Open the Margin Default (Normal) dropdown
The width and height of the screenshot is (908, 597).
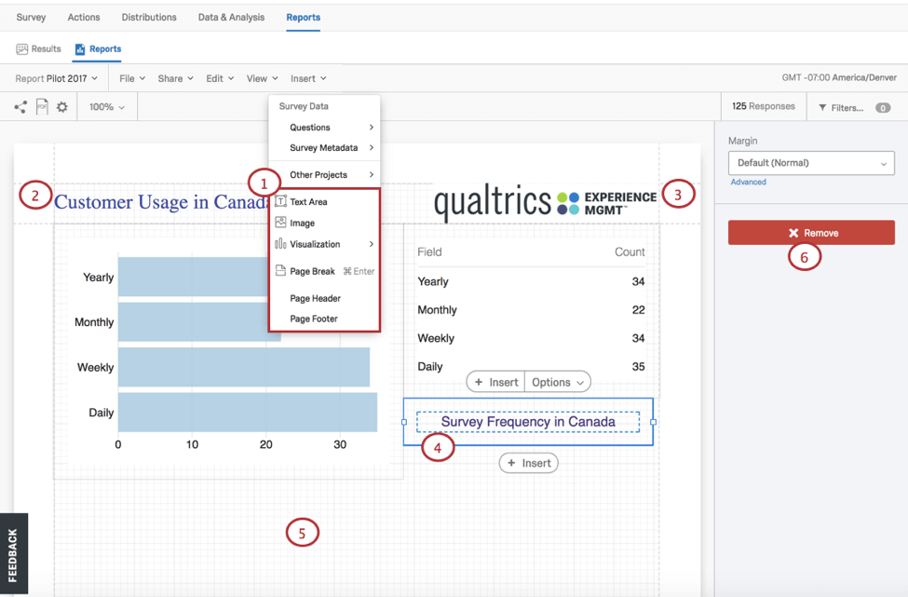click(x=811, y=163)
